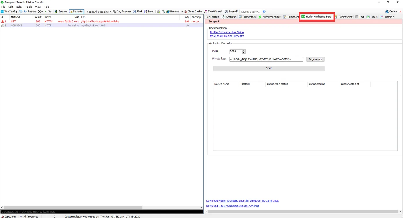Open the View menu
The image size is (403, 218).
pyautogui.click(x=38, y=7)
